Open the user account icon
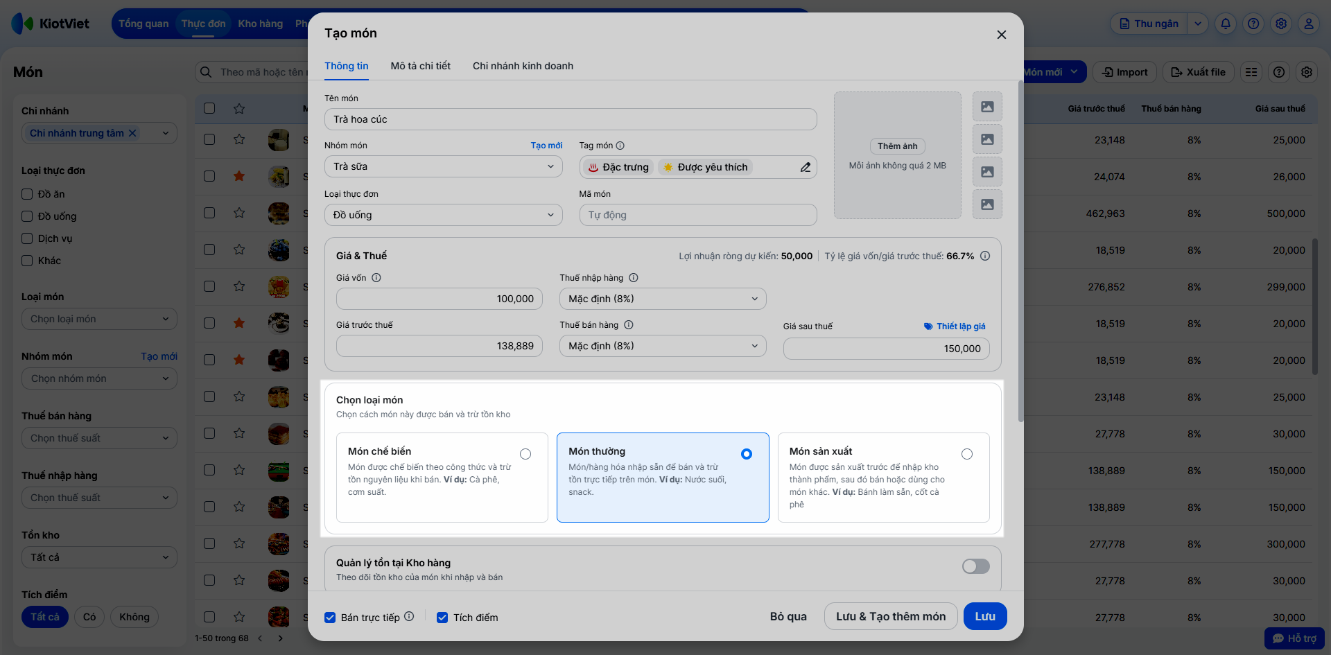This screenshot has height=655, width=1331. click(1309, 24)
